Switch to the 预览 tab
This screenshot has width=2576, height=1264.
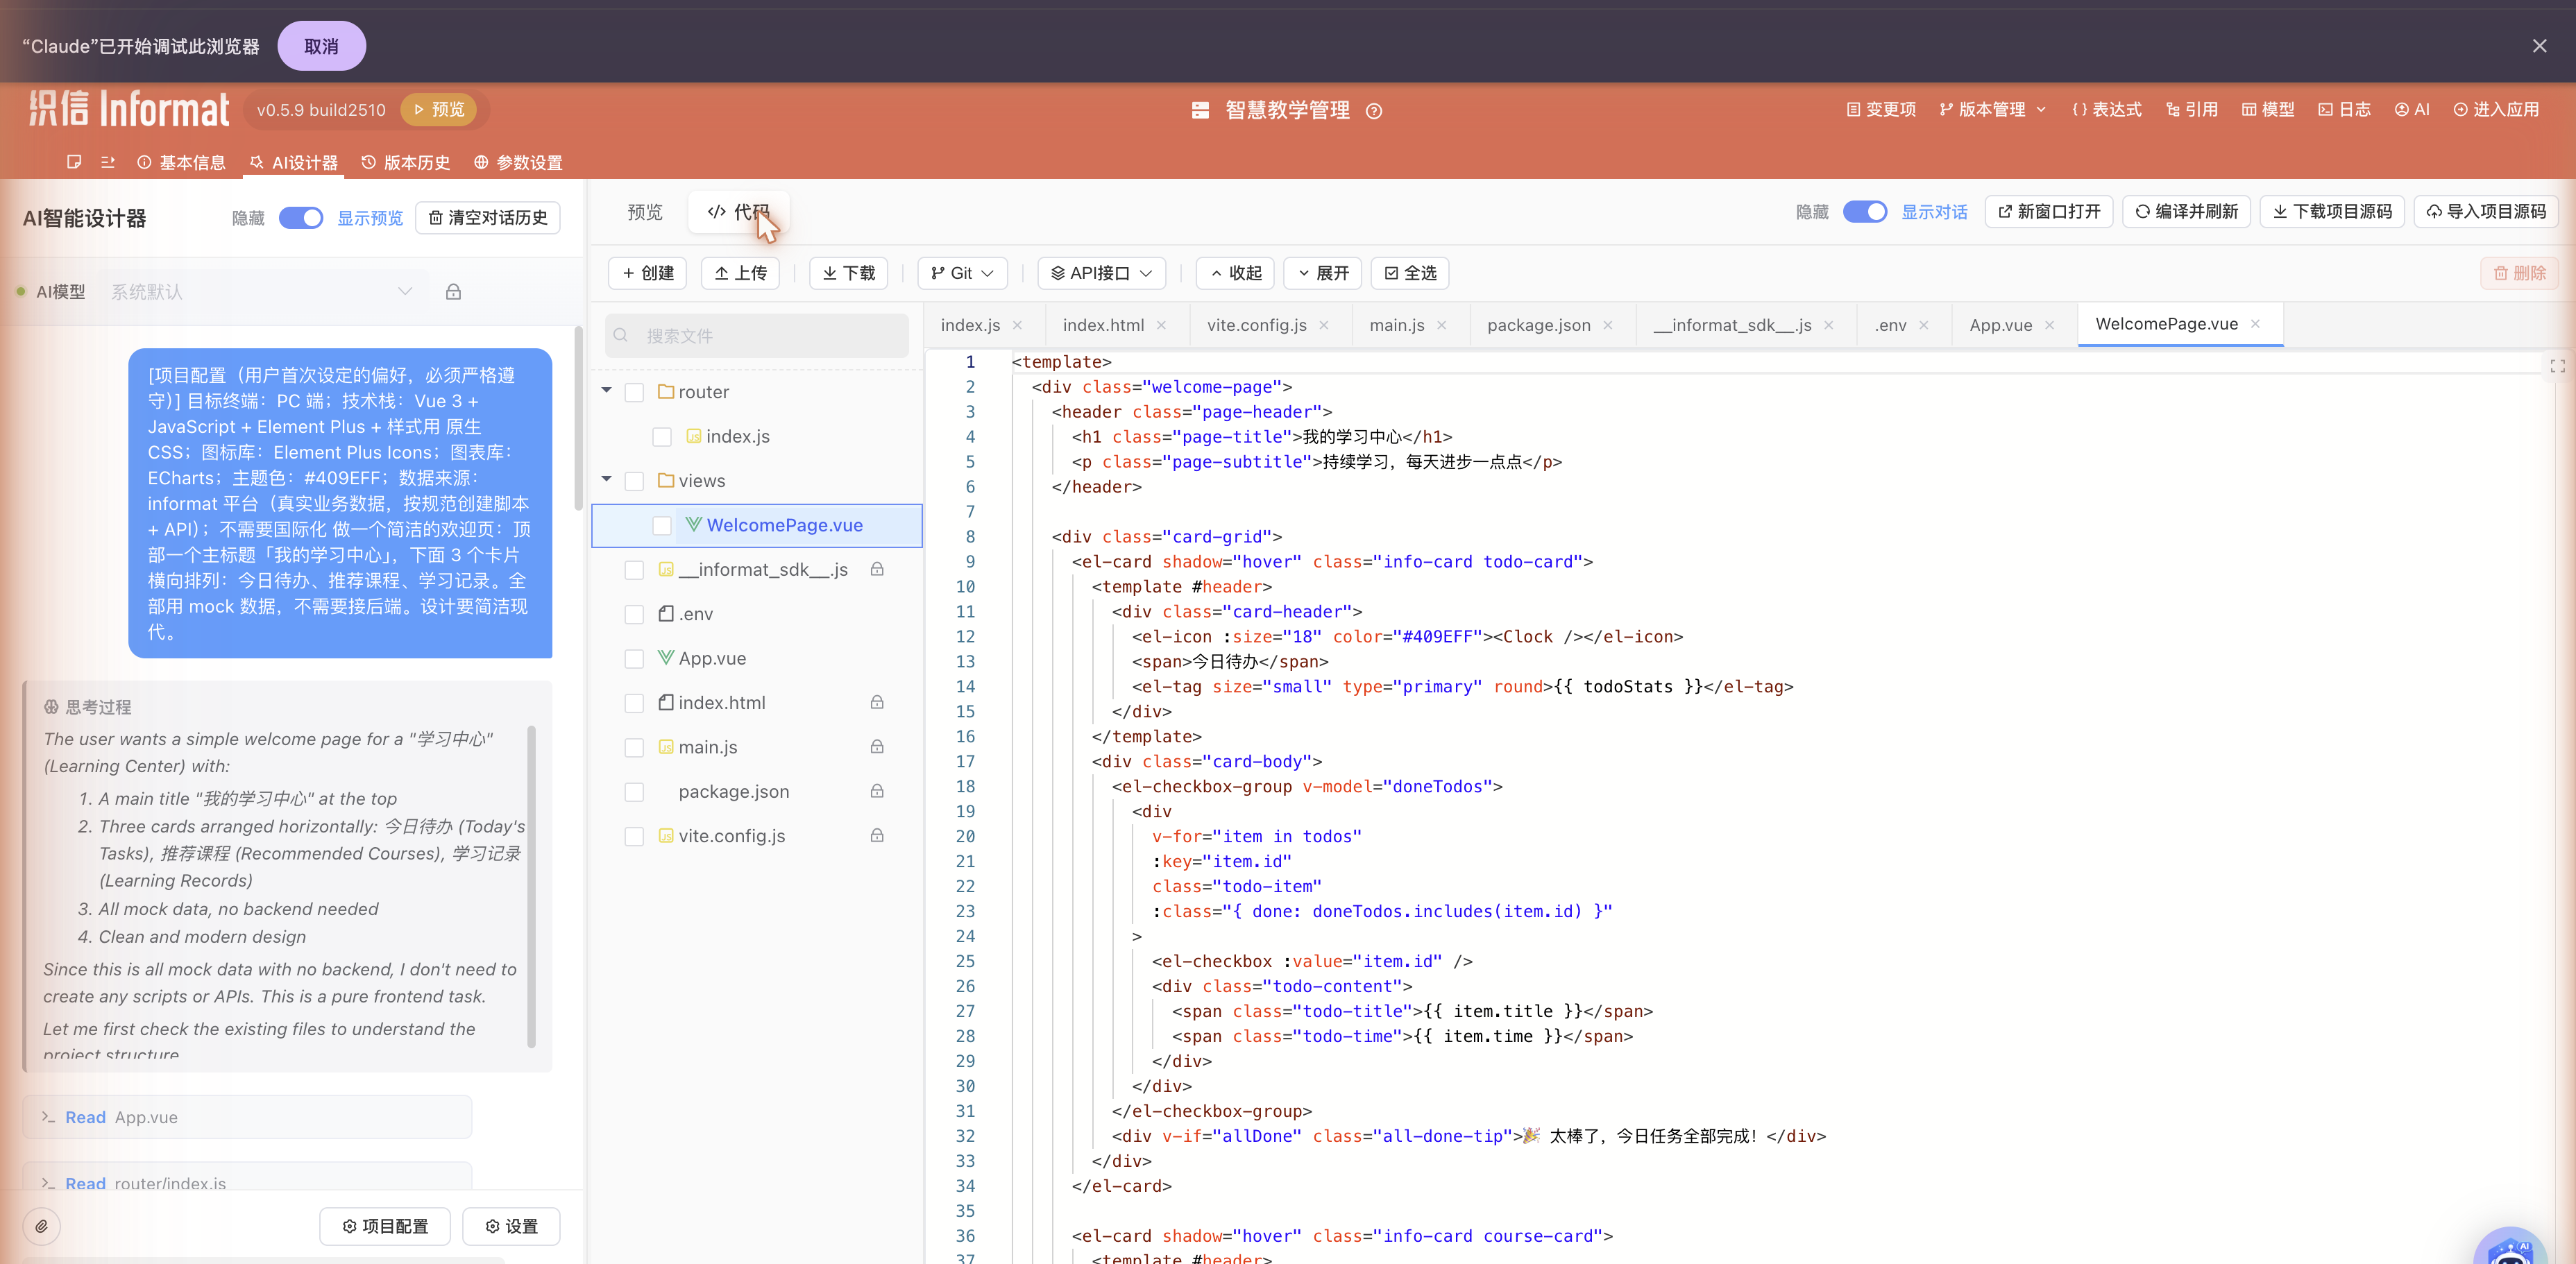(x=645, y=212)
